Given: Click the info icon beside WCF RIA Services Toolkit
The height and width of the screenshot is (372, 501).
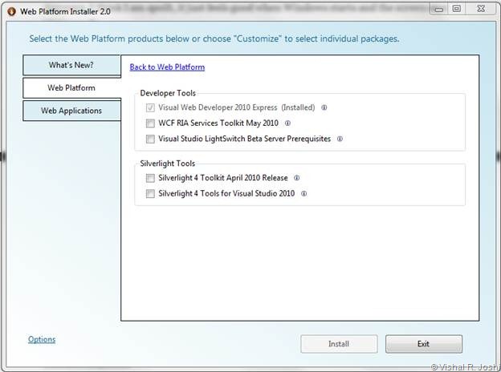Looking at the screenshot, I should click(287, 123).
